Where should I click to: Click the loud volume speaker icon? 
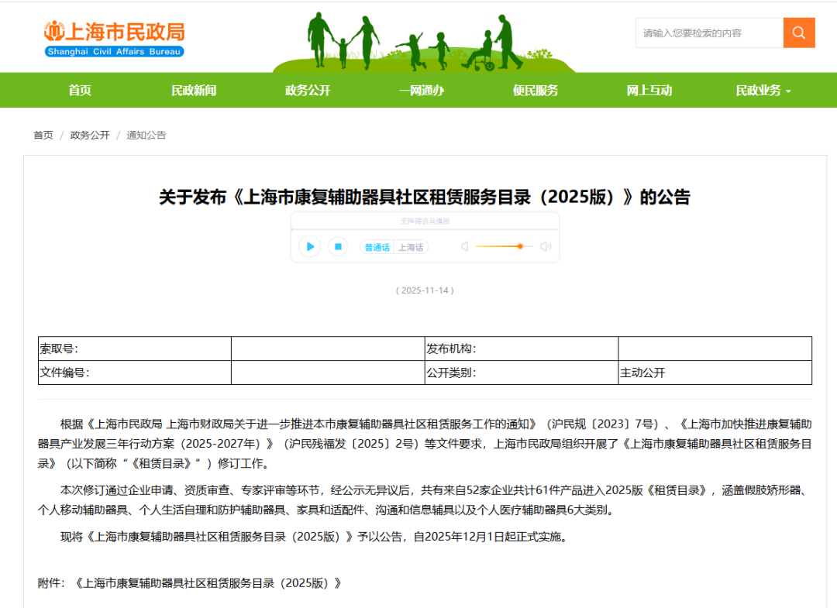pos(546,247)
